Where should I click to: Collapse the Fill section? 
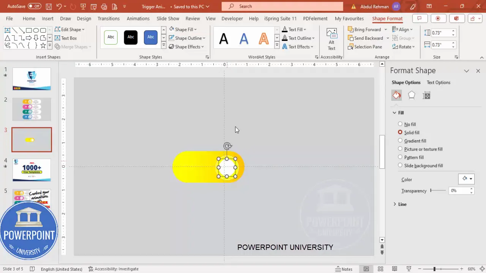(398, 113)
